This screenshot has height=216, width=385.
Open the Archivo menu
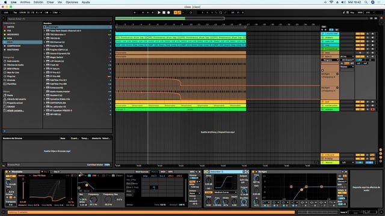(x=25, y=2)
